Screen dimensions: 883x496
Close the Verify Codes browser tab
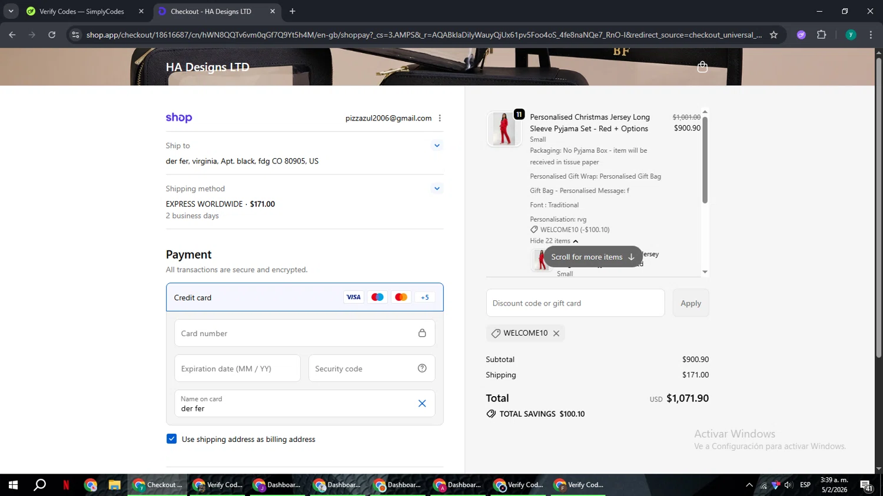[x=141, y=11]
